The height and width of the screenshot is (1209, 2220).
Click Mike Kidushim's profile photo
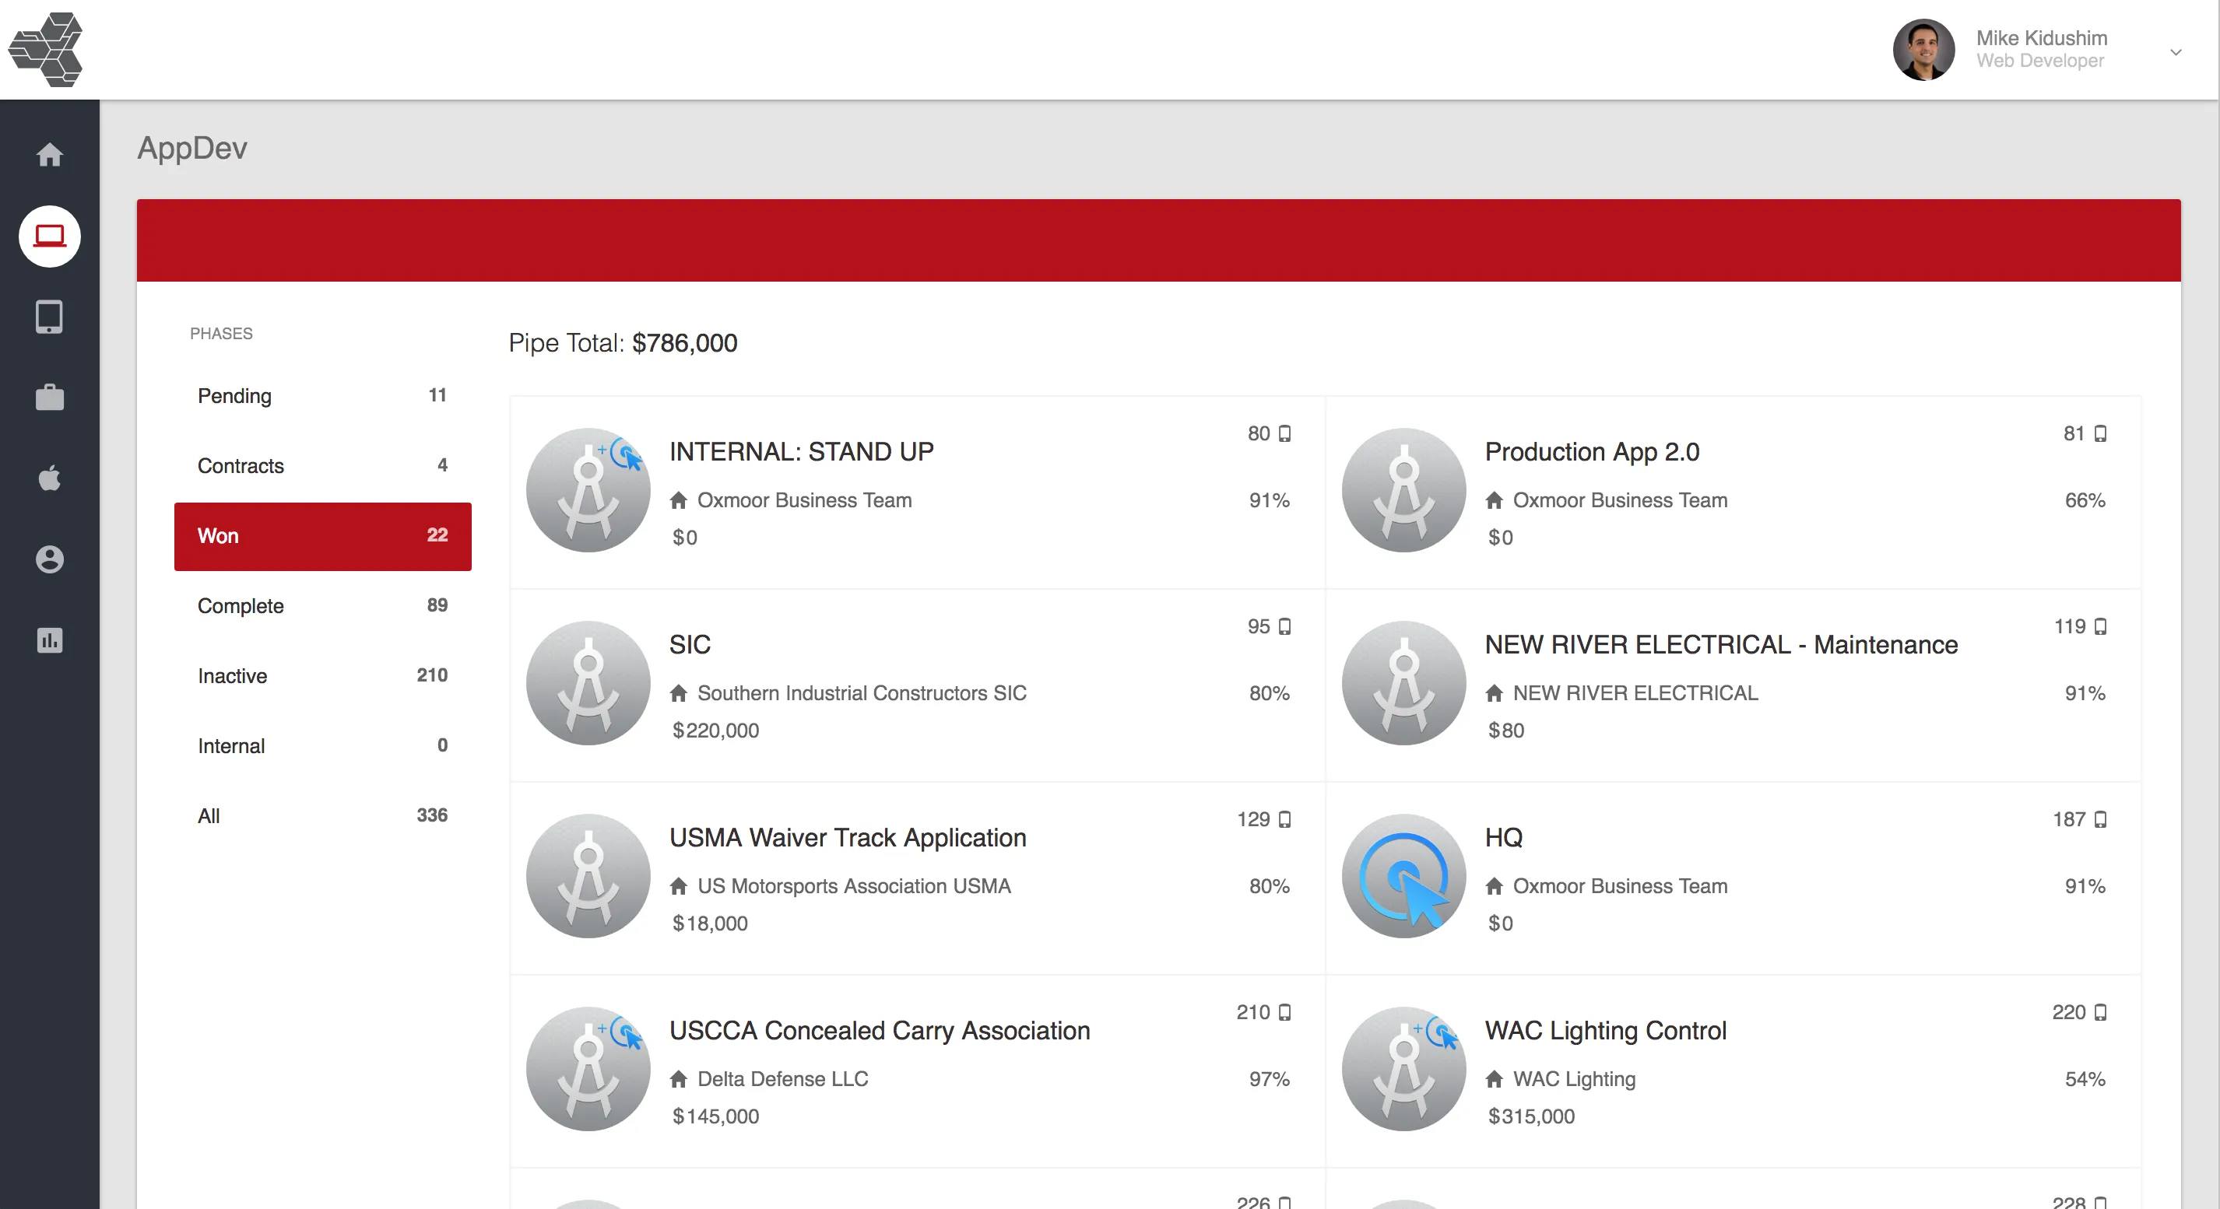click(1923, 50)
